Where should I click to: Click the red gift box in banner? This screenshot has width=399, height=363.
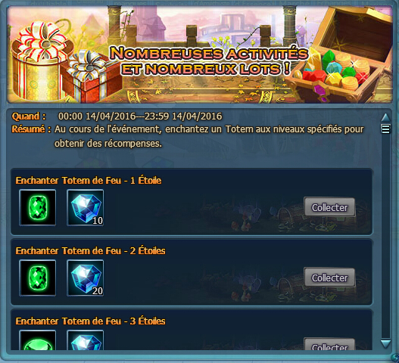(x=92, y=76)
